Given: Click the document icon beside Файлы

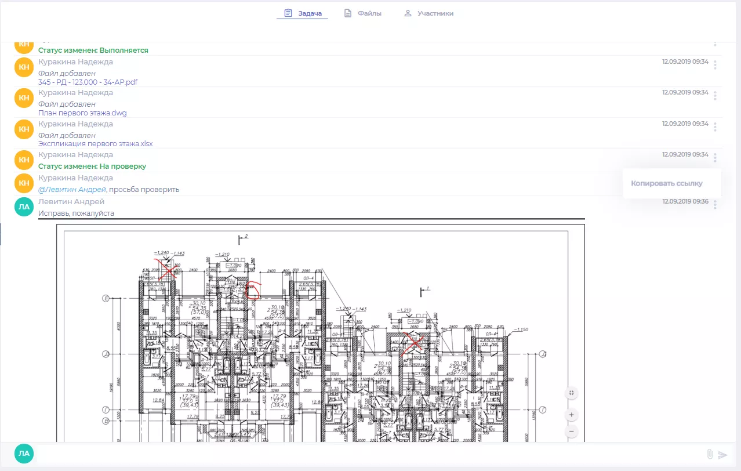Looking at the screenshot, I should tap(348, 12).
